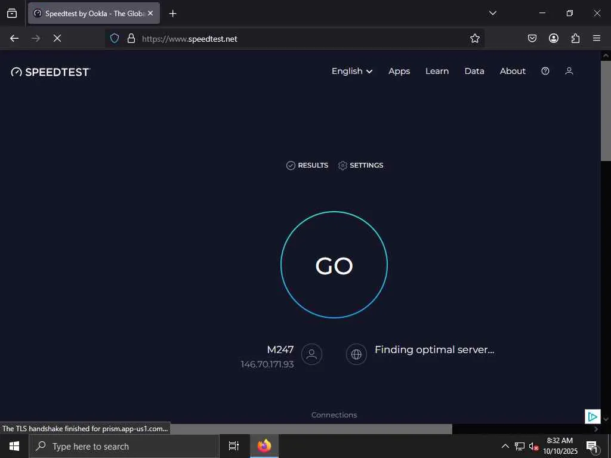Open the Learn menu item
Screen dimensions: 611x458
click(x=437, y=71)
